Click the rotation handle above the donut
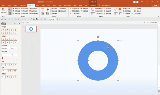 tap(98, 37)
